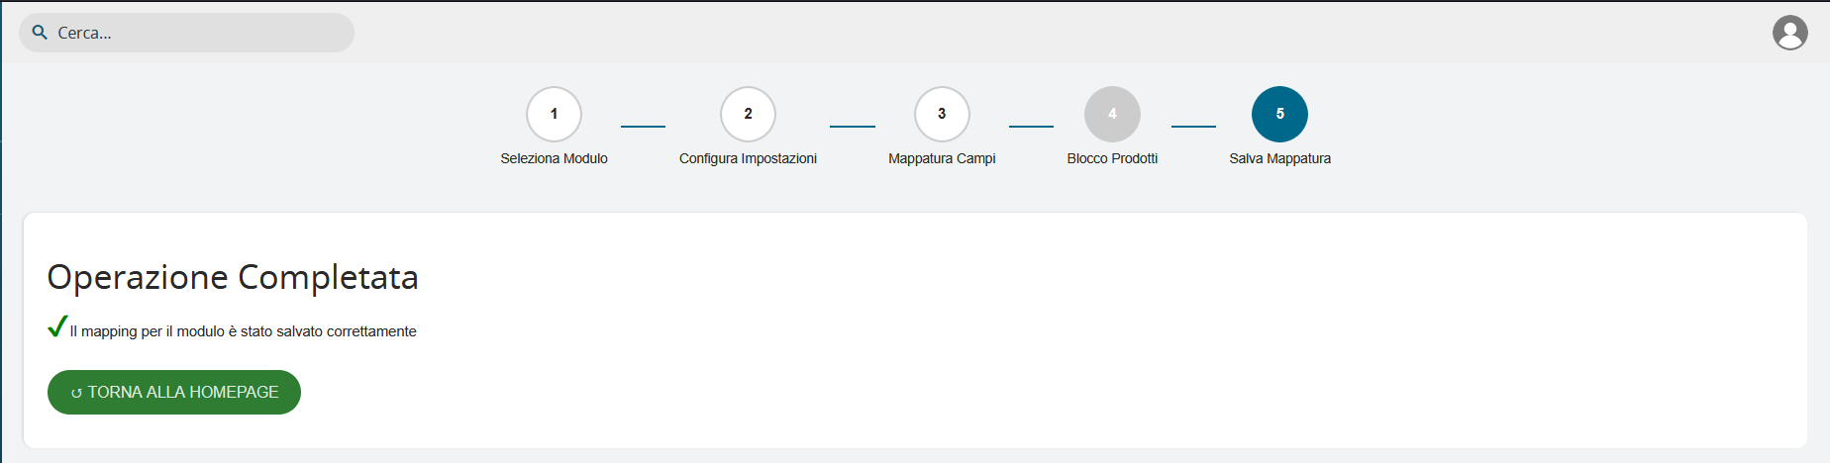Open the user account avatar menu
1830x463 pixels.
(x=1789, y=33)
